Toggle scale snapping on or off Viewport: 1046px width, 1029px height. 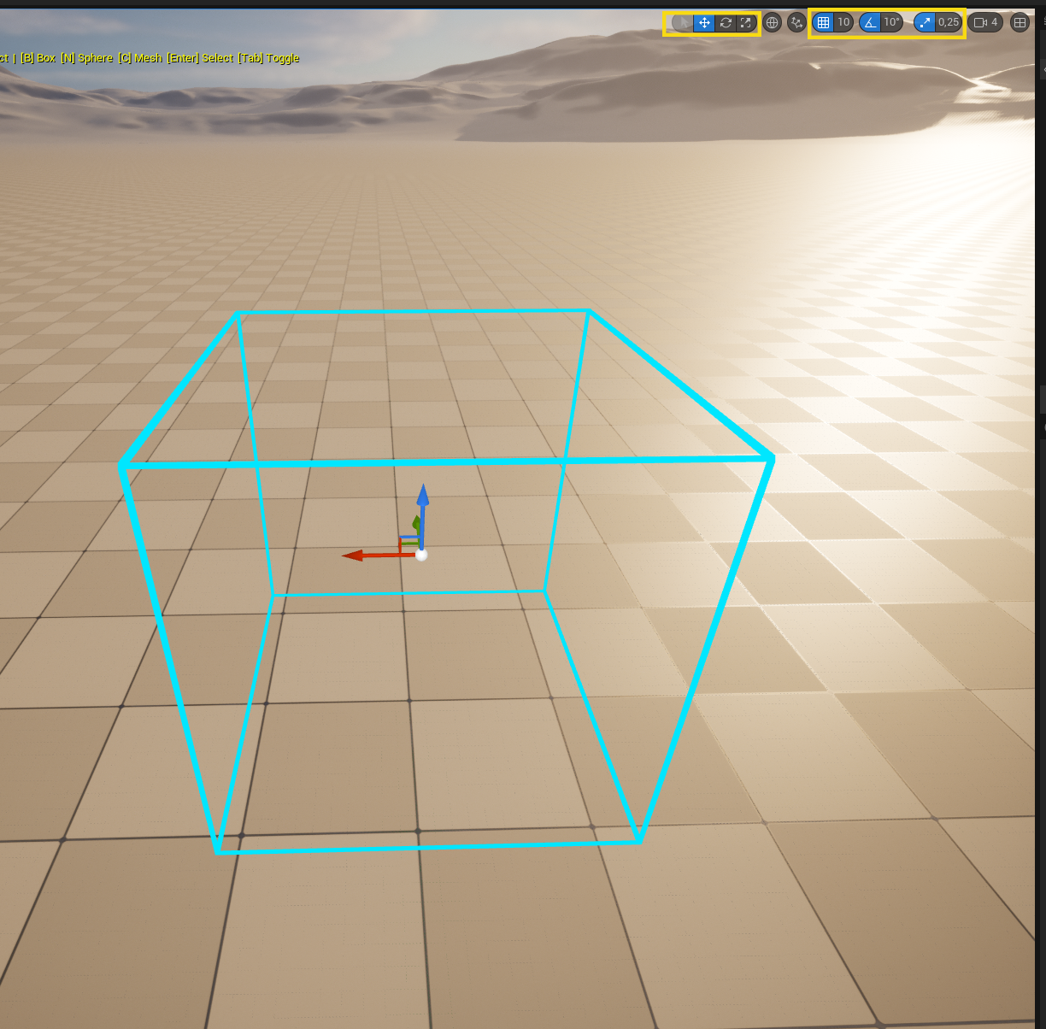pyautogui.click(x=924, y=22)
